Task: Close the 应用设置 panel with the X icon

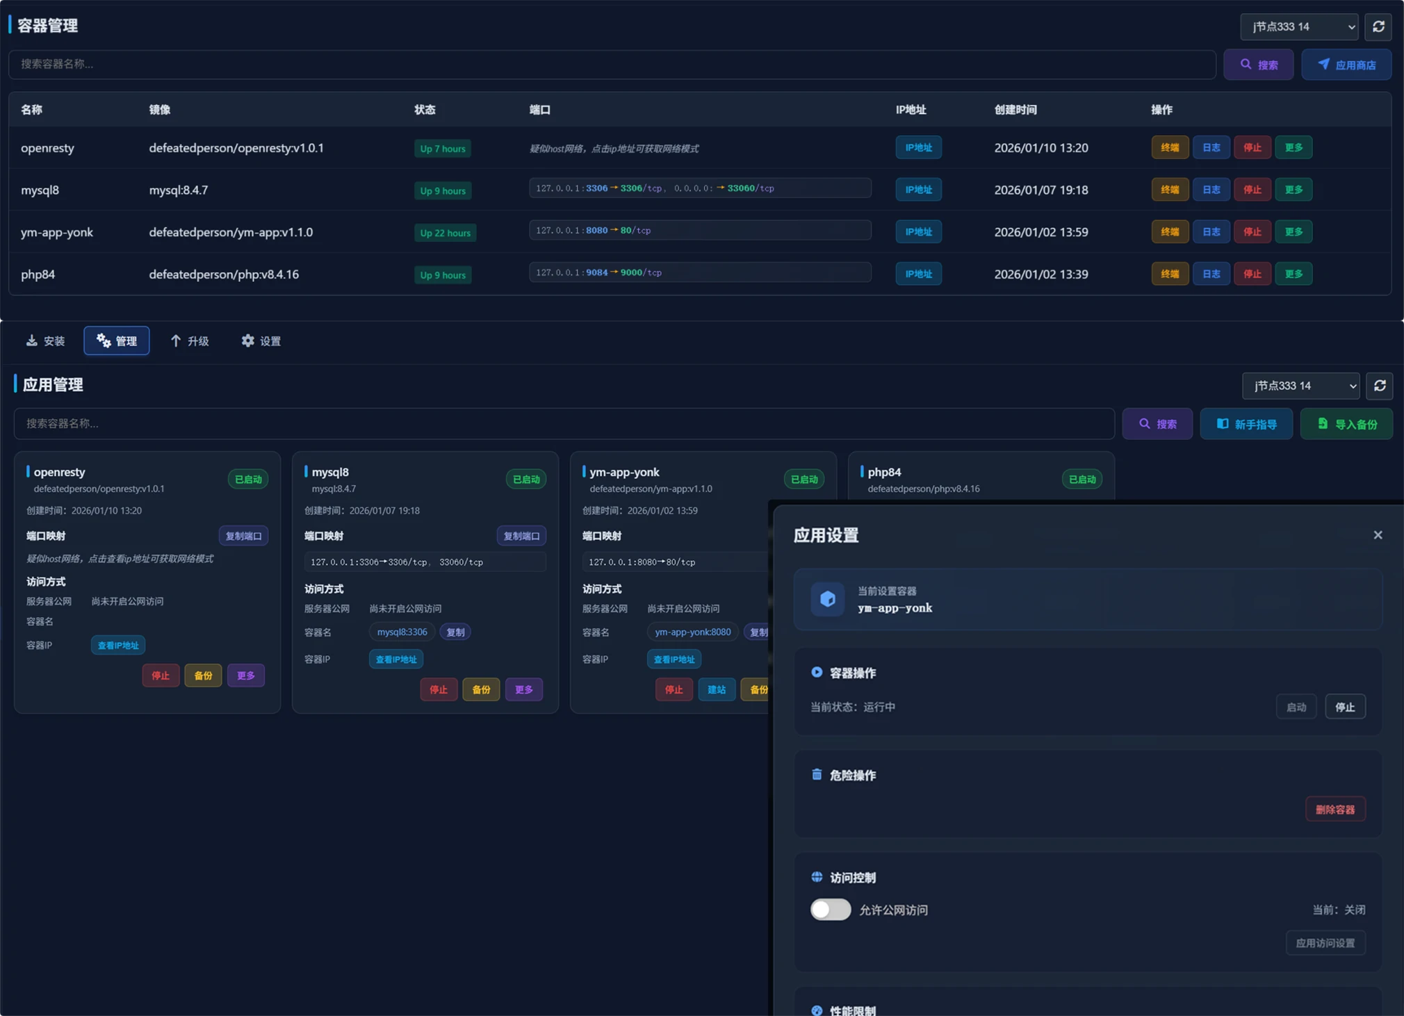Action: click(x=1378, y=535)
